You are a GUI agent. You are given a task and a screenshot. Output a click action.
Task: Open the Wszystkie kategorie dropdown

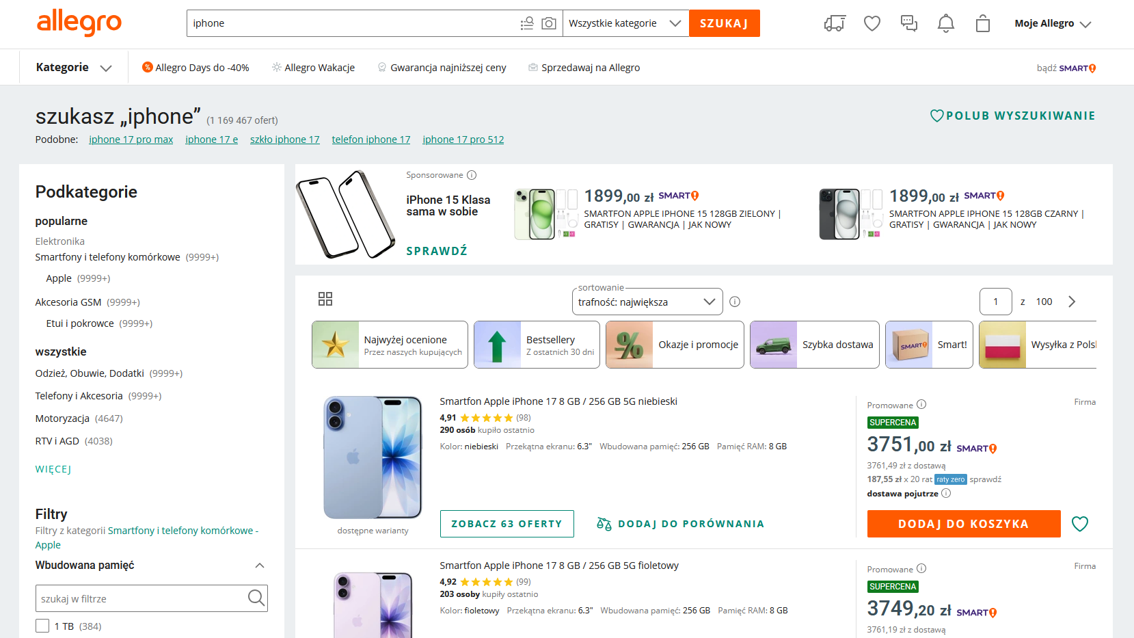click(x=625, y=23)
